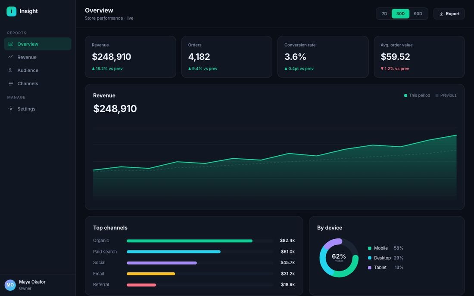Open the Avg. order value $59.52 card
This screenshot has width=474, height=296.
(x=419, y=57)
